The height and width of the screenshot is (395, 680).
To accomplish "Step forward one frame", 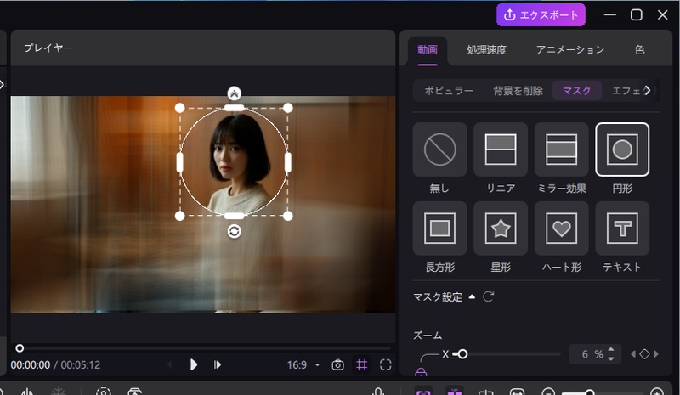I will [218, 364].
